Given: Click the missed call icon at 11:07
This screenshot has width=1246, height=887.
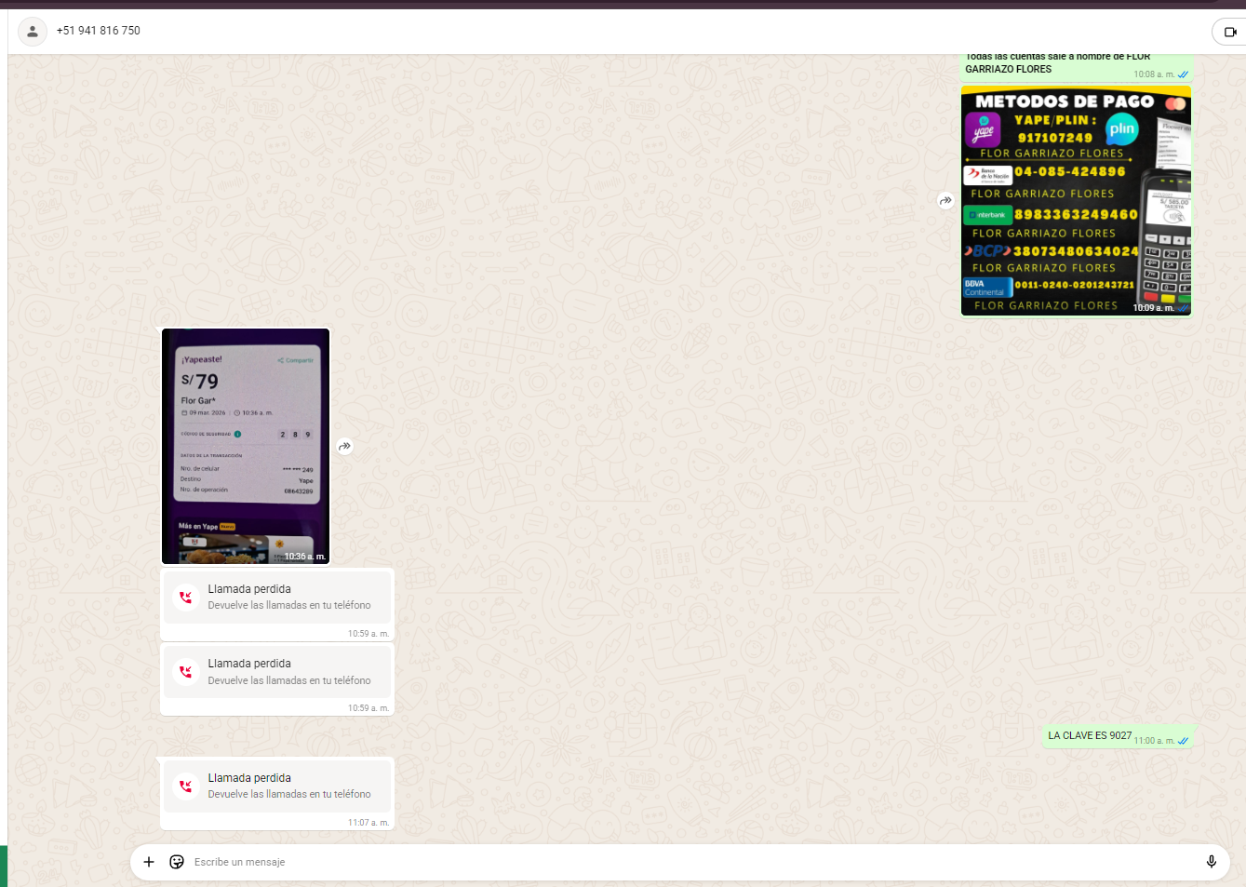Looking at the screenshot, I should pyautogui.click(x=186, y=786).
